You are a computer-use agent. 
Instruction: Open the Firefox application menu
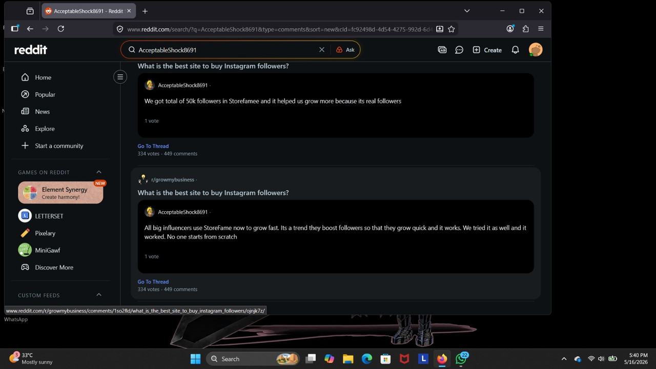(541, 29)
